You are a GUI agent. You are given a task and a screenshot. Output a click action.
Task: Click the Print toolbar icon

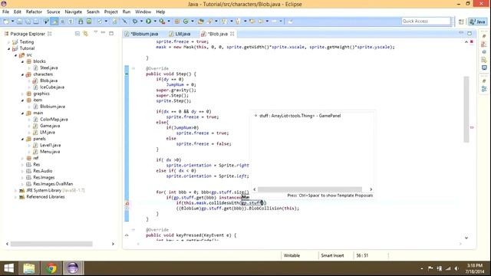(36, 21)
